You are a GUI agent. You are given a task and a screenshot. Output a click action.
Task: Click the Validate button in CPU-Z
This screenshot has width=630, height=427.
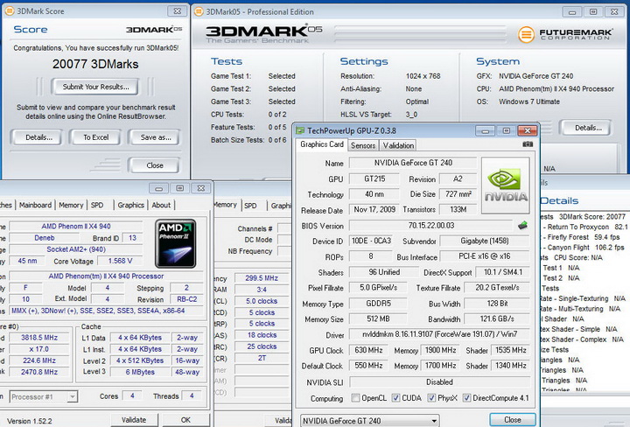134,420
